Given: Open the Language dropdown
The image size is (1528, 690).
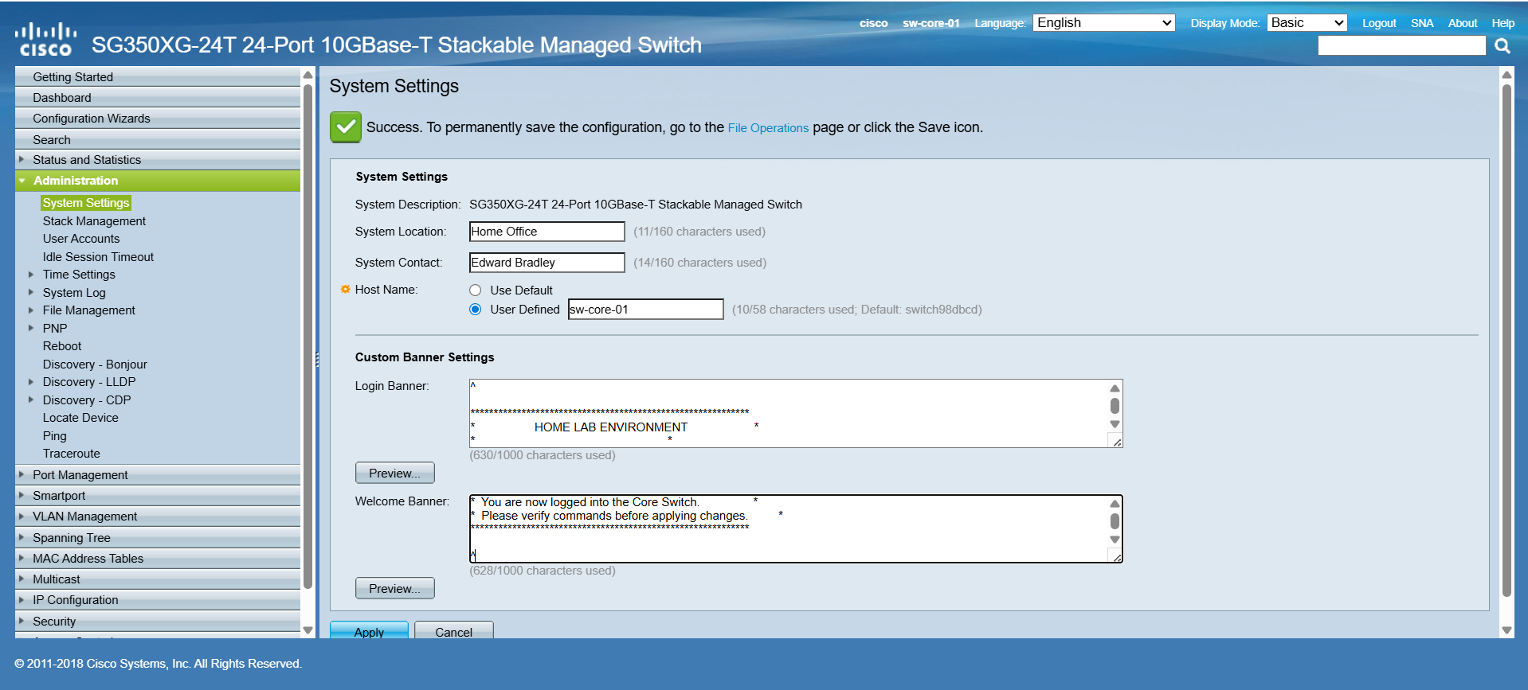Looking at the screenshot, I should 1103,23.
